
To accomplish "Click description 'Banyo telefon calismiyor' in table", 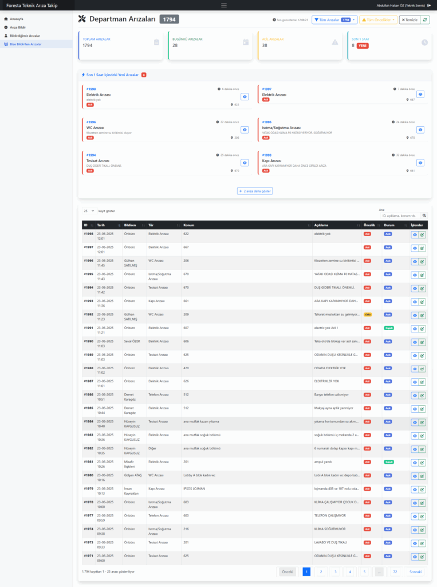I will pos(332,394).
